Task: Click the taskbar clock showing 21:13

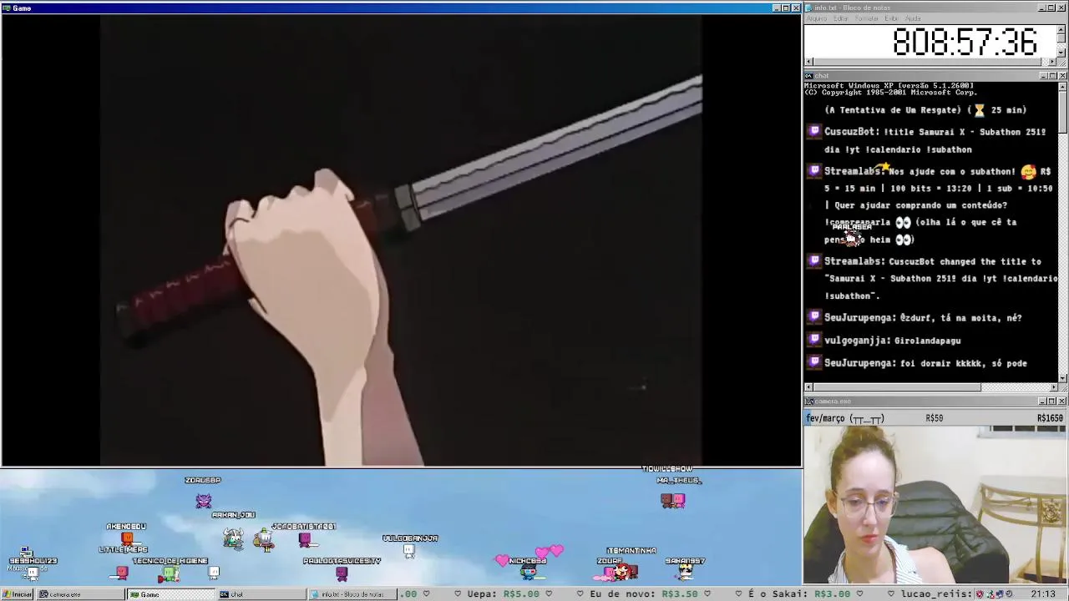Action: click(x=1042, y=594)
